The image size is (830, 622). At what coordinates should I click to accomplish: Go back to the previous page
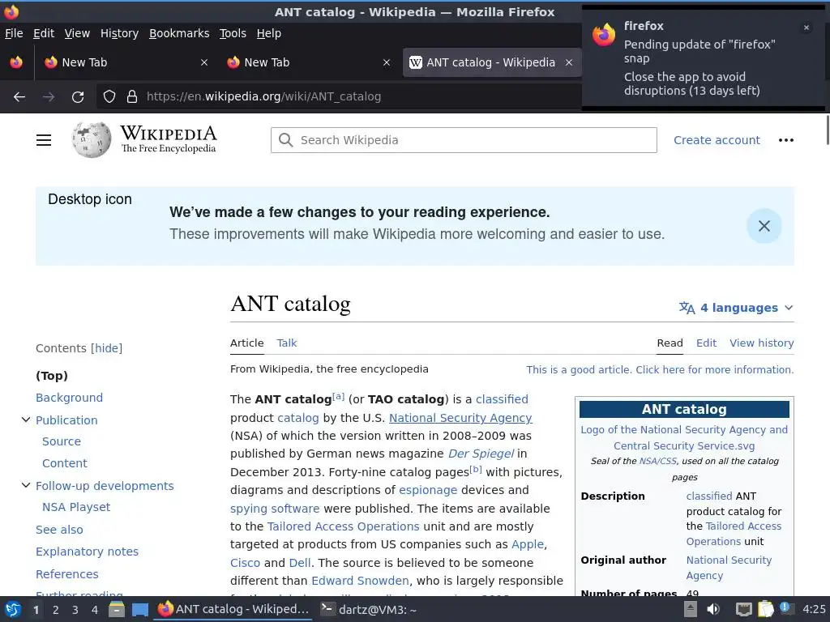click(x=19, y=97)
